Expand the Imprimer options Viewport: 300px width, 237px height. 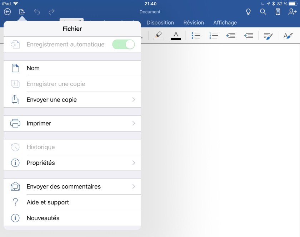coord(134,123)
